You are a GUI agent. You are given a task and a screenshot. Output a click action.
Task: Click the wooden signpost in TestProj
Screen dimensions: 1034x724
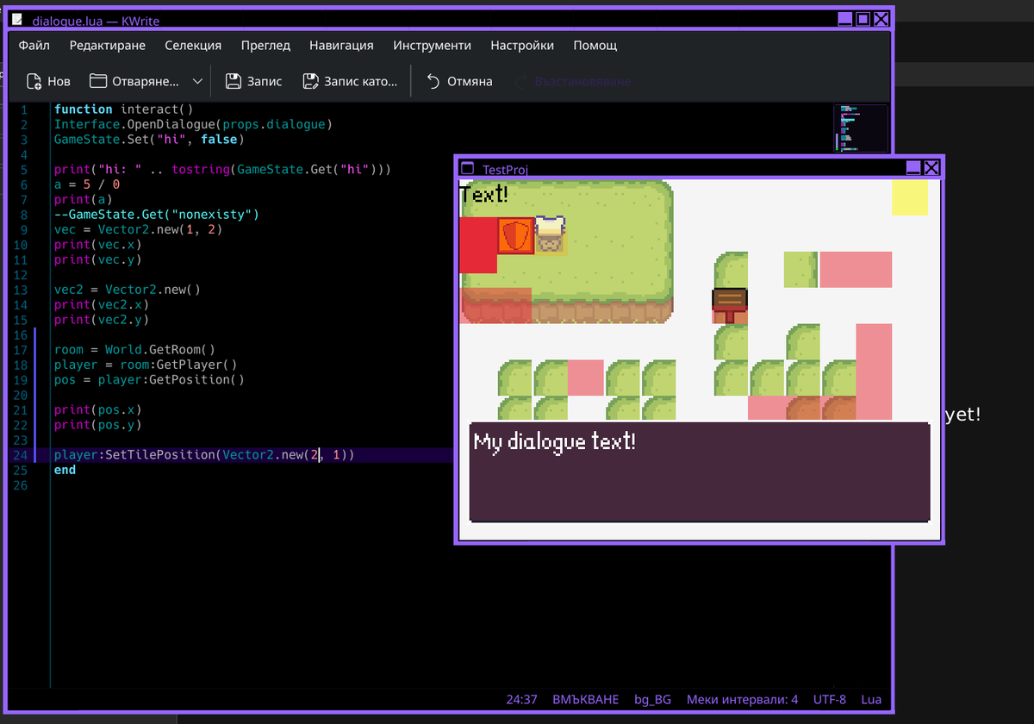tap(730, 305)
